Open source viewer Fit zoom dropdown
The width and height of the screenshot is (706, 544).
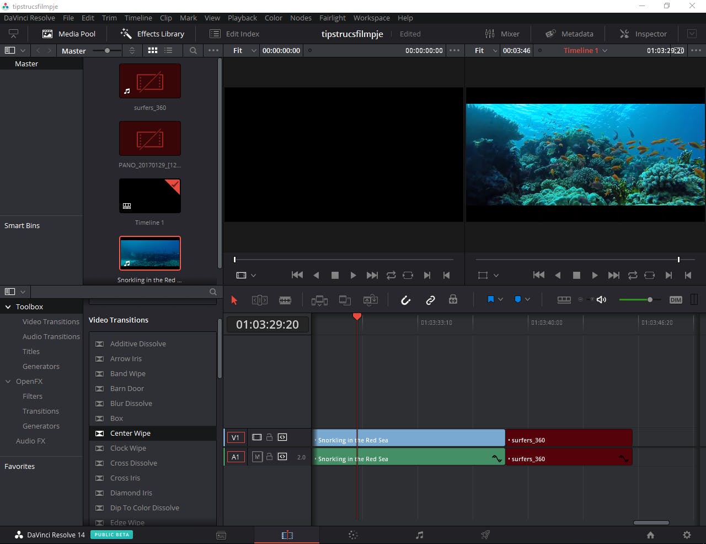[244, 50]
